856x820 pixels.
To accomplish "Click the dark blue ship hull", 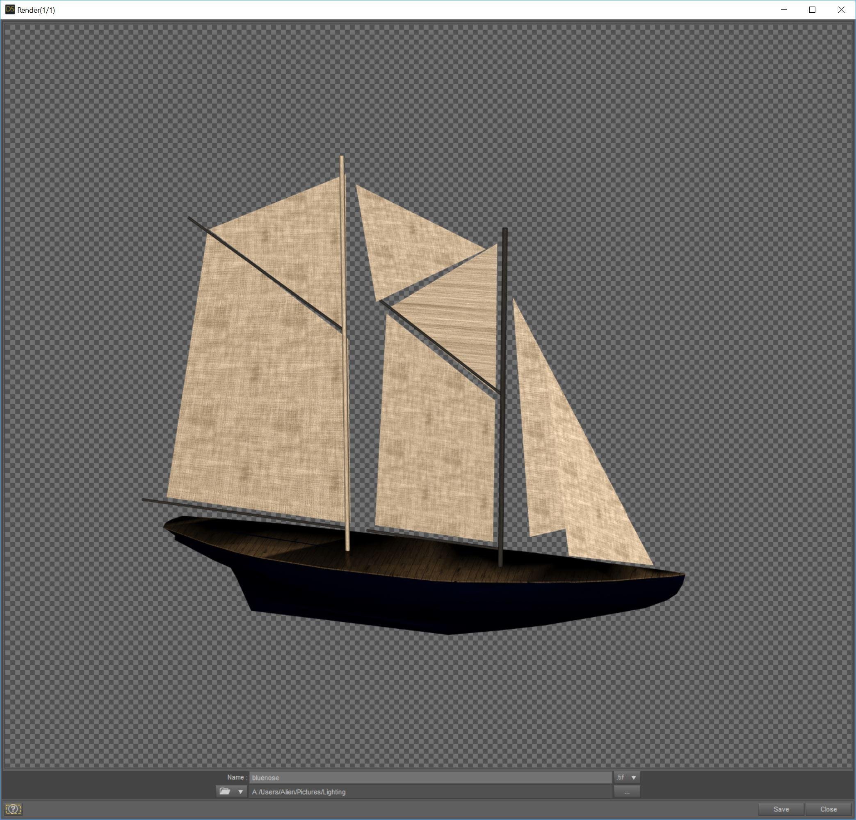I will 437,603.
